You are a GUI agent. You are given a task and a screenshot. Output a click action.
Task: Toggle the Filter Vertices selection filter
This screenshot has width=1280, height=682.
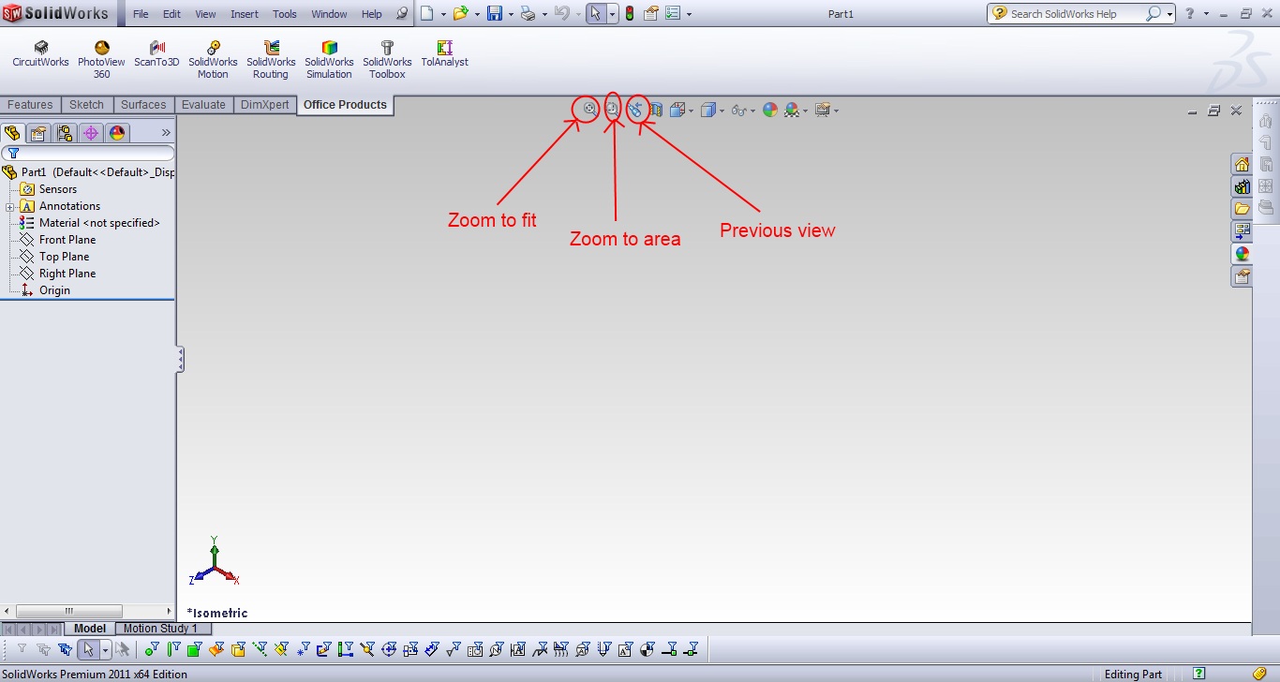(x=152, y=649)
